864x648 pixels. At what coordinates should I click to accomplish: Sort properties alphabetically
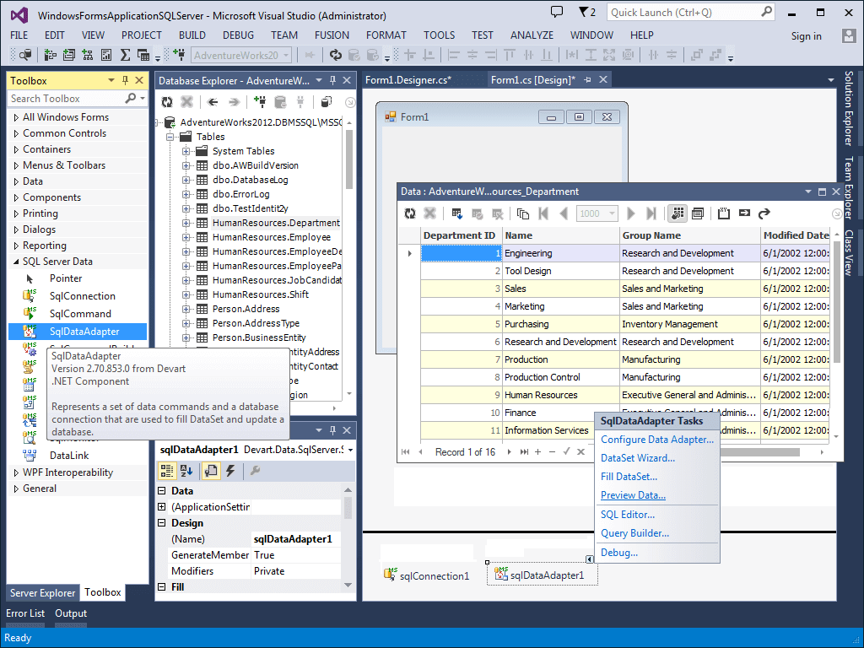186,471
